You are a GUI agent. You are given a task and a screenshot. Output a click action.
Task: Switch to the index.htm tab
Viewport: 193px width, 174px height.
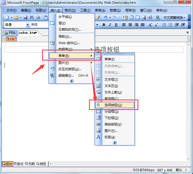click(28, 33)
